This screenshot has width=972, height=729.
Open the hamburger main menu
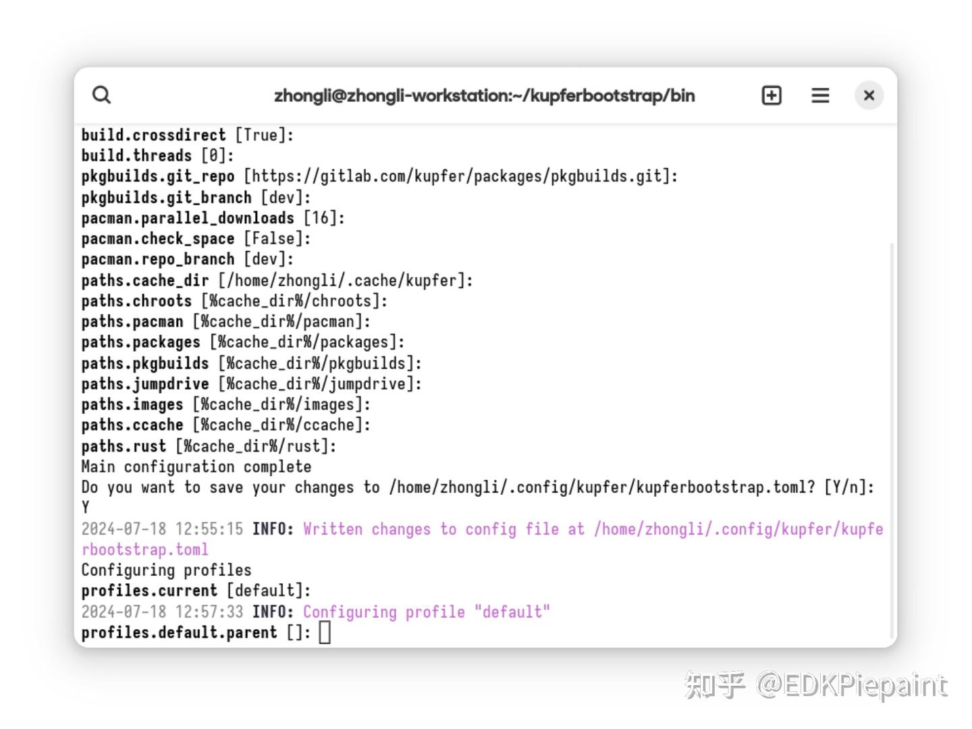click(820, 95)
